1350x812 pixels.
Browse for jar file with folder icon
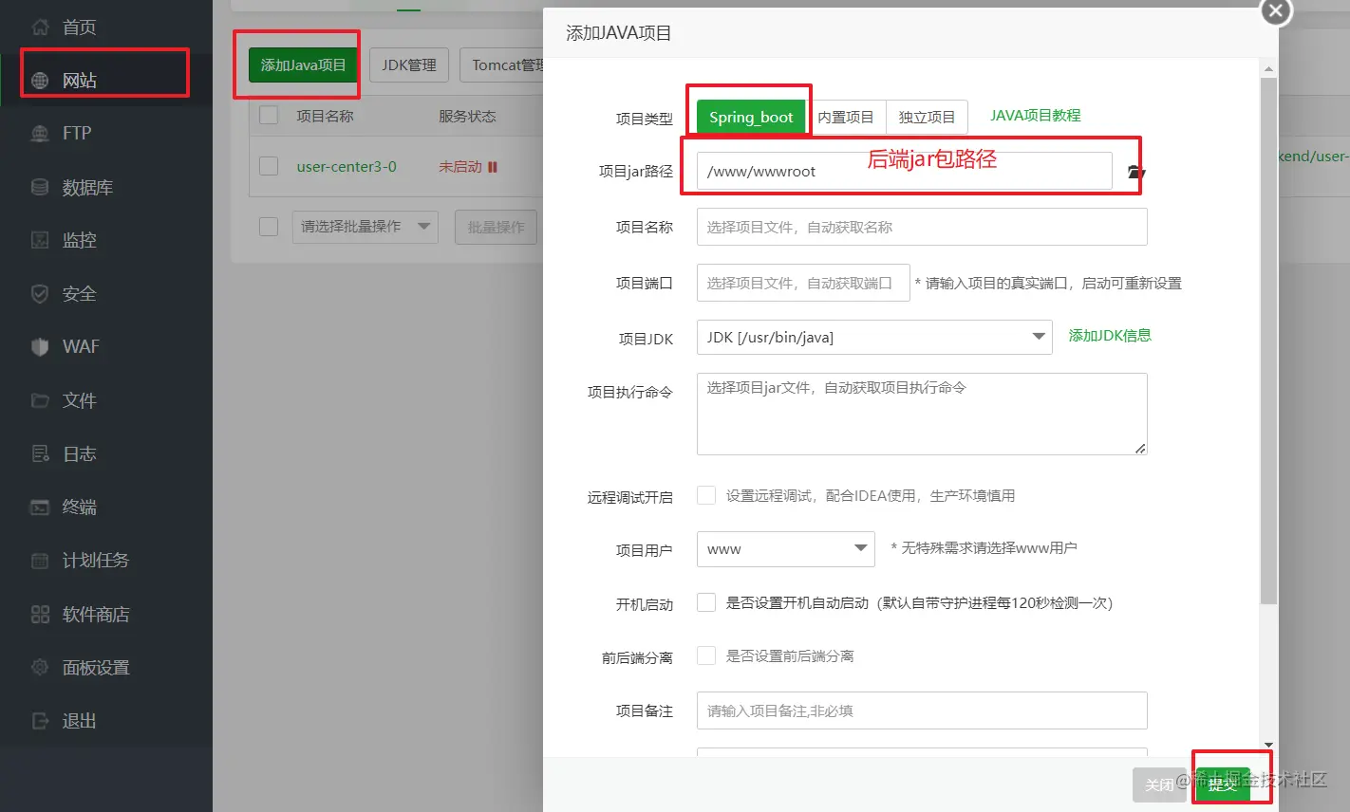pyautogui.click(x=1136, y=172)
